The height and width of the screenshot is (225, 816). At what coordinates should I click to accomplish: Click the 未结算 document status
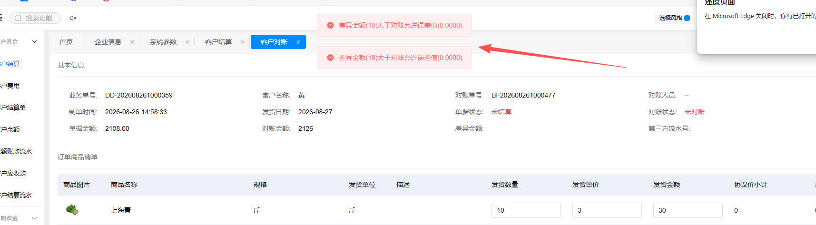(x=501, y=112)
